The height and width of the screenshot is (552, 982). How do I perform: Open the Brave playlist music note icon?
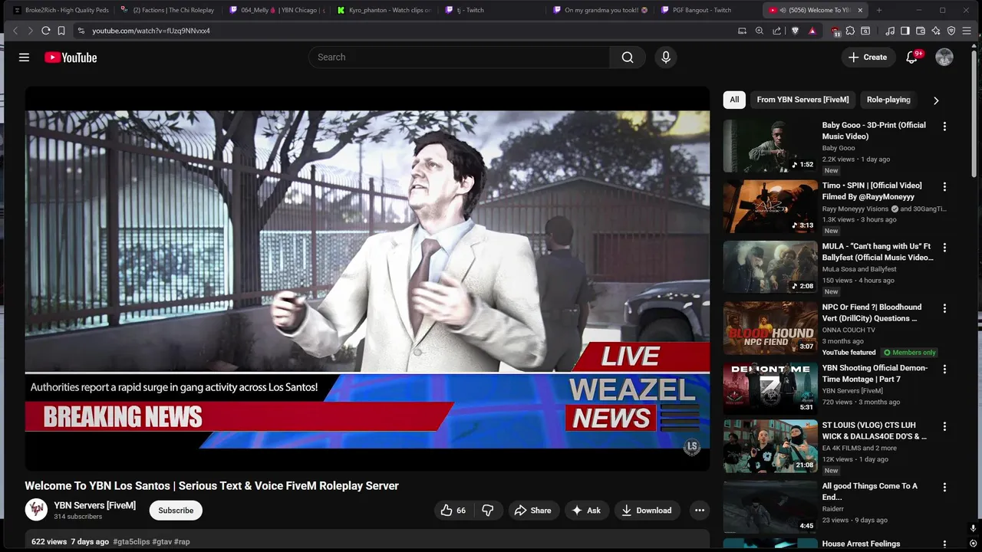890,31
